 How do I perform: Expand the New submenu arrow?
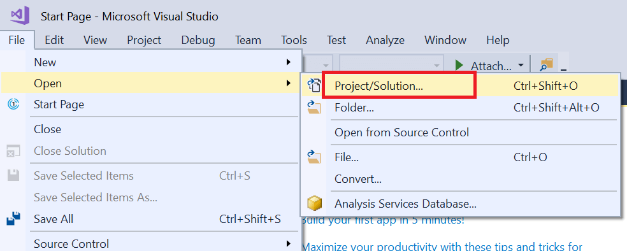coord(288,62)
